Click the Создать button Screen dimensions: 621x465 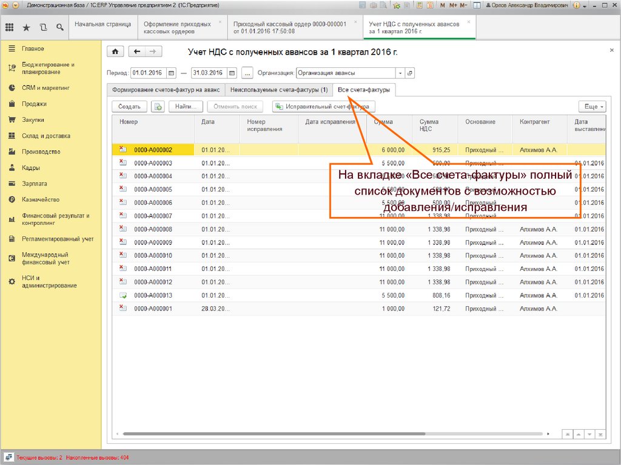(x=129, y=107)
